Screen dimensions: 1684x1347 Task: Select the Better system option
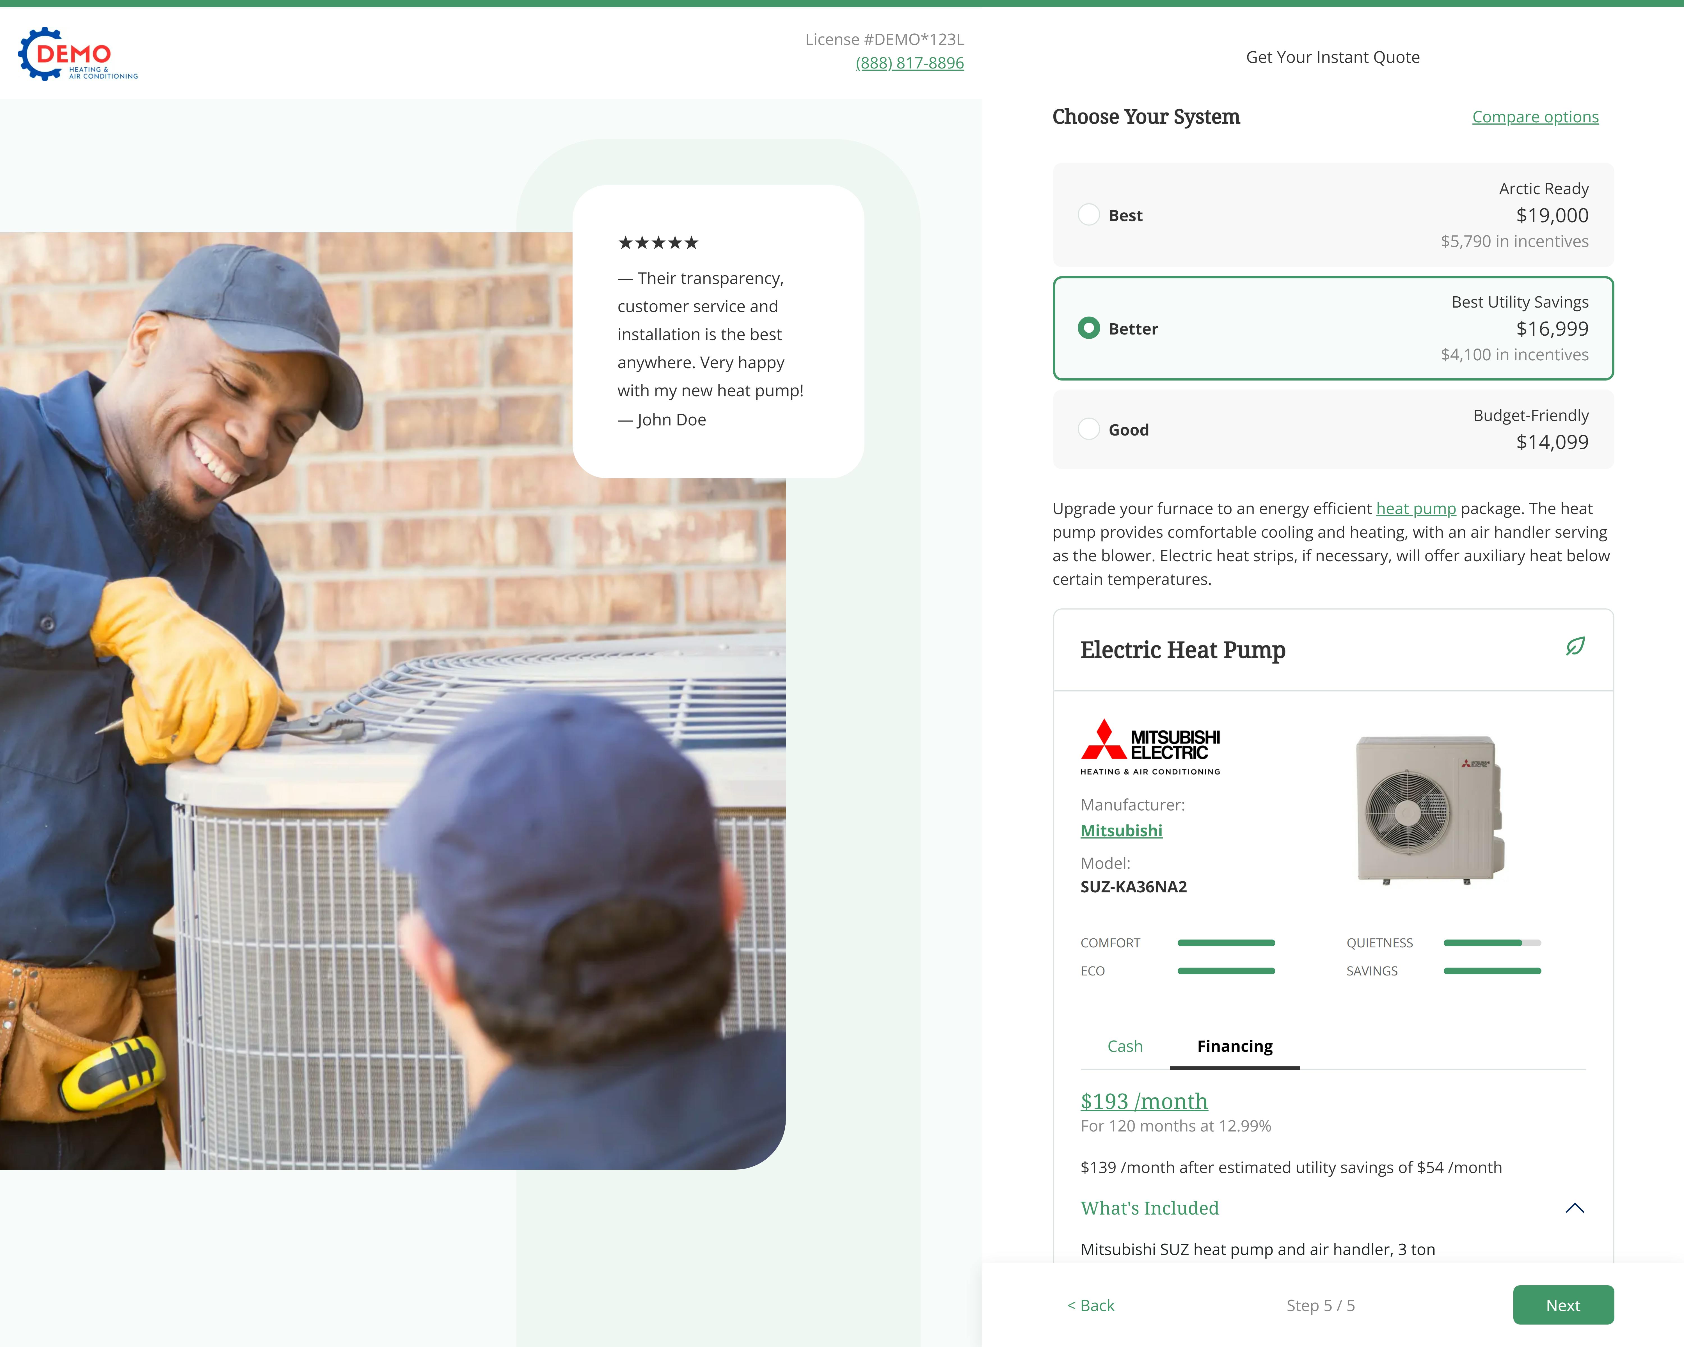tap(1088, 328)
